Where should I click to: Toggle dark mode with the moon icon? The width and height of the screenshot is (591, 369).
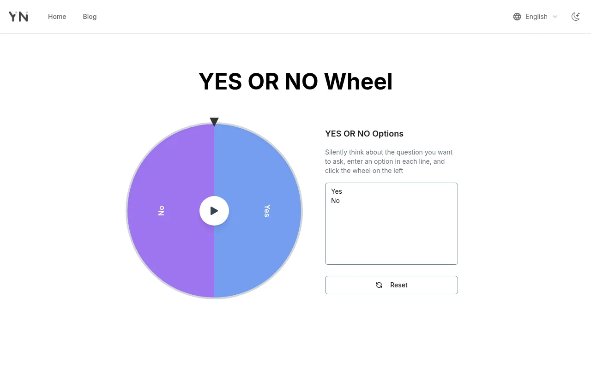pos(576,17)
